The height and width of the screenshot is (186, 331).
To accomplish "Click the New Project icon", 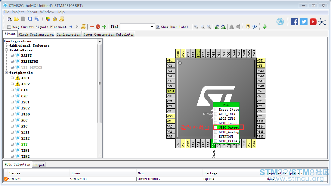I will click(x=10, y=19).
